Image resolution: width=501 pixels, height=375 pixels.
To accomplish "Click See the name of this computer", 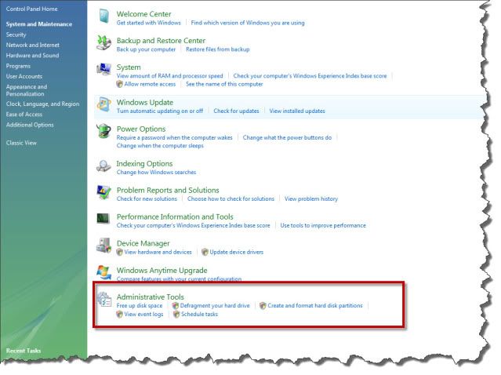I will coord(224,85).
